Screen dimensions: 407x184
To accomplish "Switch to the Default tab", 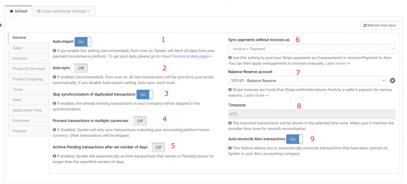I will (x=19, y=11).
